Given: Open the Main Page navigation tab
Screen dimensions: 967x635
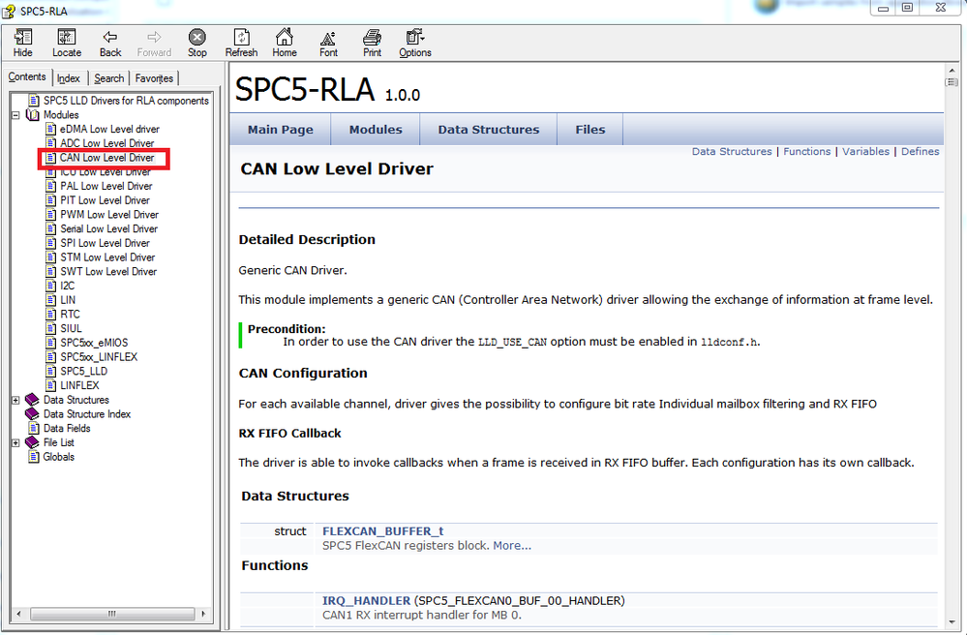Looking at the screenshot, I should pos(281,130).
